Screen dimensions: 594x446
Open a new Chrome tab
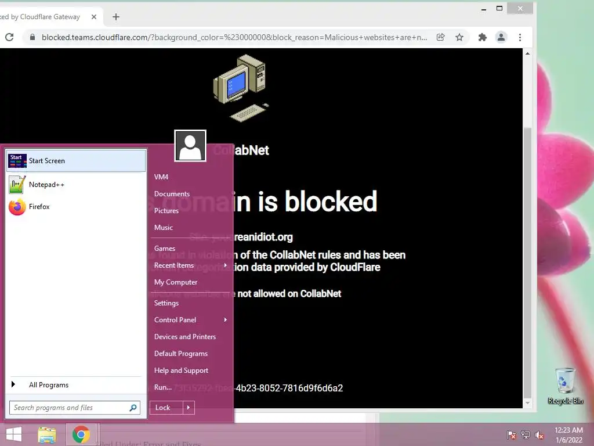tap(116, 17)
